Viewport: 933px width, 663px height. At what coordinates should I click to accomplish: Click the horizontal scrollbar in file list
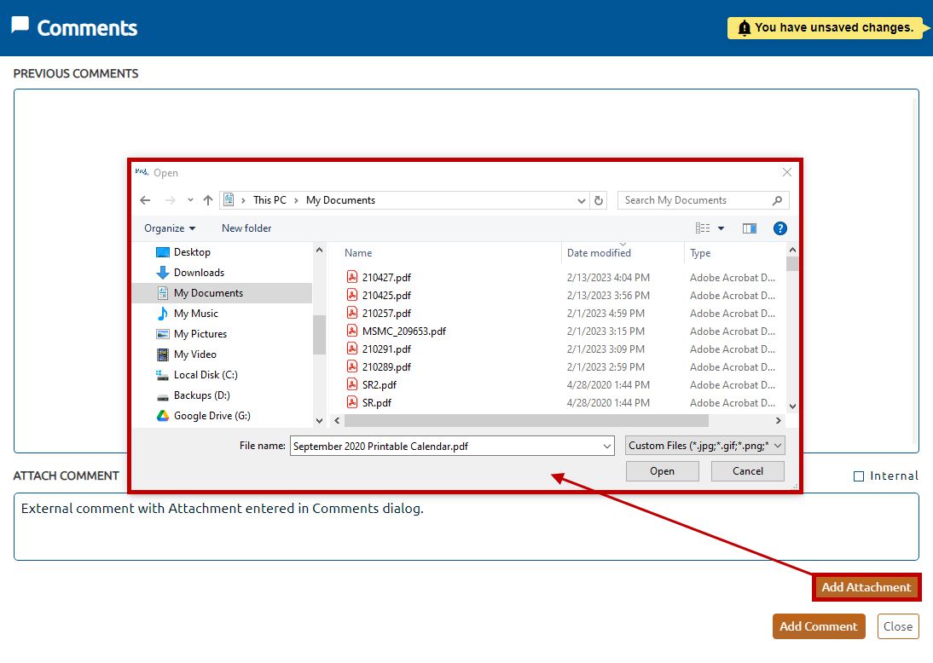(526, 421)
